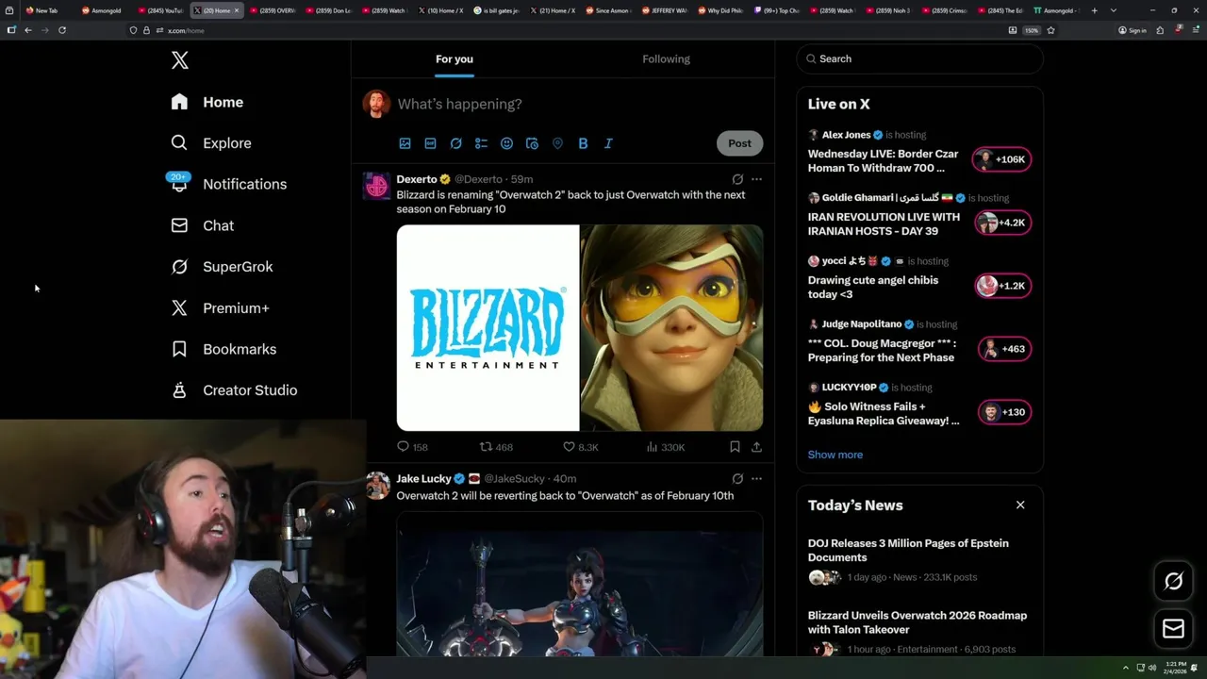Screen dimensions: 1207x679
Task: Toggle bold formatting in composer
Action: click(x=583, y=143)
